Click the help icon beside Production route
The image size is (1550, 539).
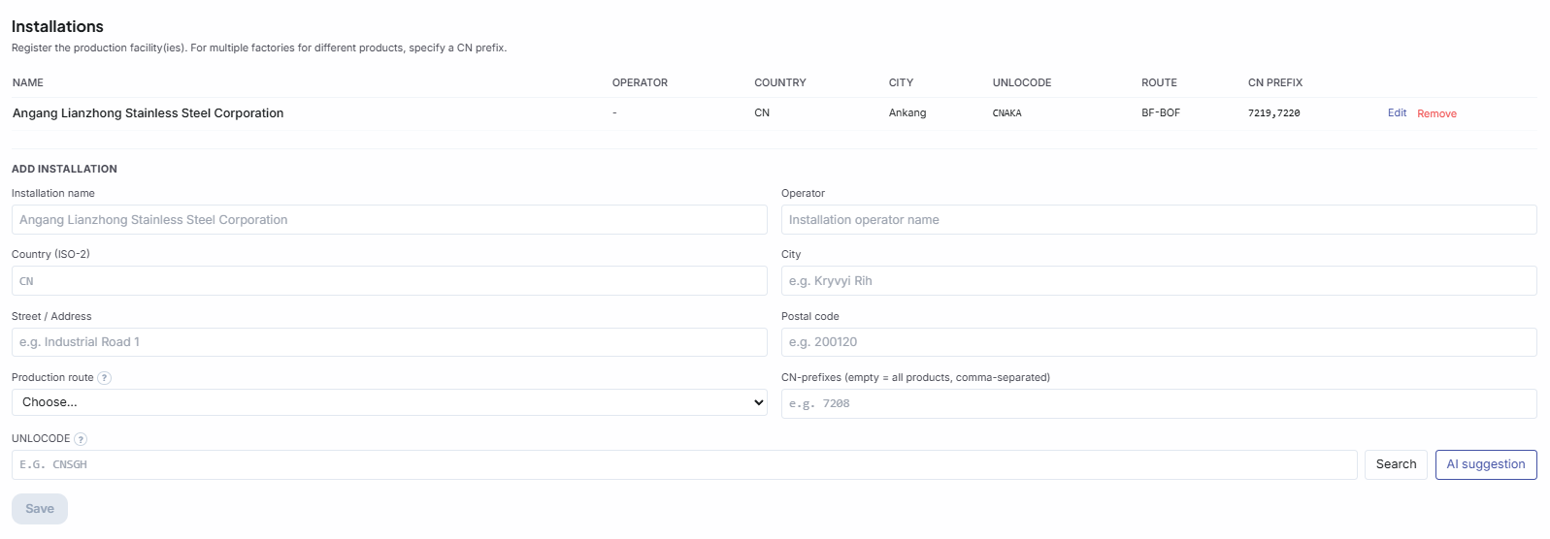click(x=105, y=378)
